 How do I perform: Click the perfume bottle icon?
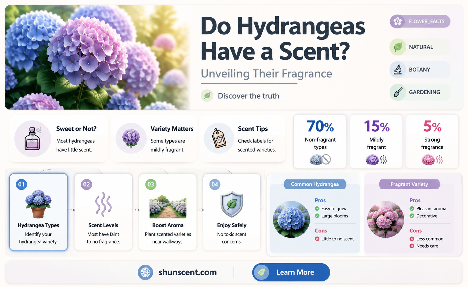pos(32,139)
